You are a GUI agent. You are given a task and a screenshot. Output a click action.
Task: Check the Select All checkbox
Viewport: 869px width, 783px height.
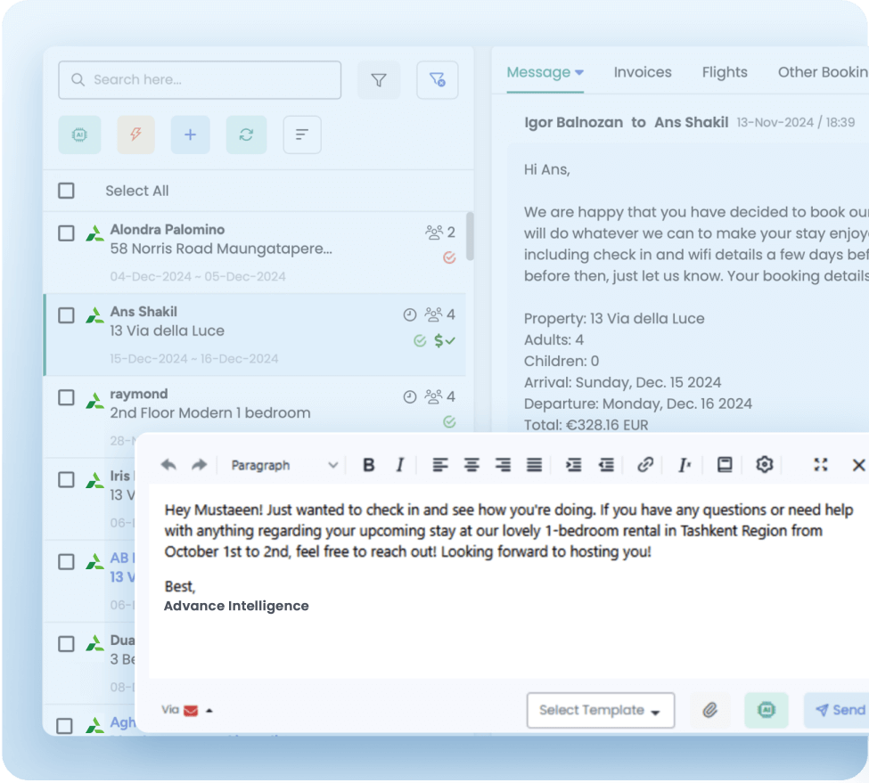(67, 191)
